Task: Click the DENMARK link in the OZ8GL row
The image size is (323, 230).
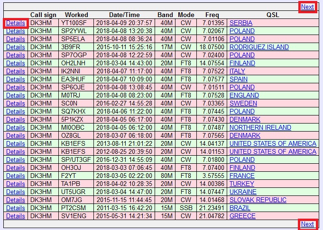Action: [245, 135]
